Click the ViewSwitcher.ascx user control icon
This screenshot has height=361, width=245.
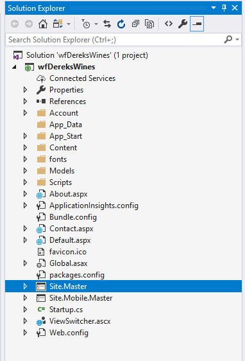(41, 321)
